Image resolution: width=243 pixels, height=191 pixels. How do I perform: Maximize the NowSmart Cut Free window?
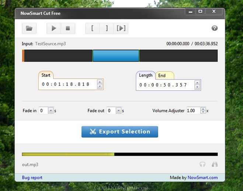(x=200, y=11)
